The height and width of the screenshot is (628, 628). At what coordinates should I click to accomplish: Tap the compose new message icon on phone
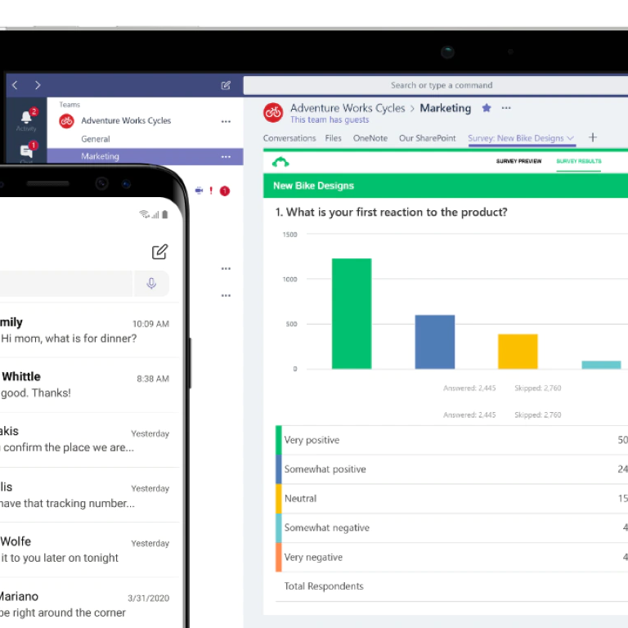click(159, 252)
